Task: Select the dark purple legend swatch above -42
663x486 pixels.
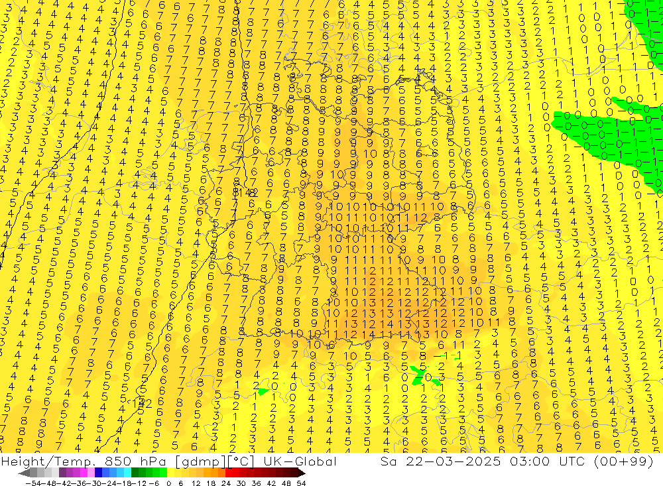Action: click(x=62, y=473)
